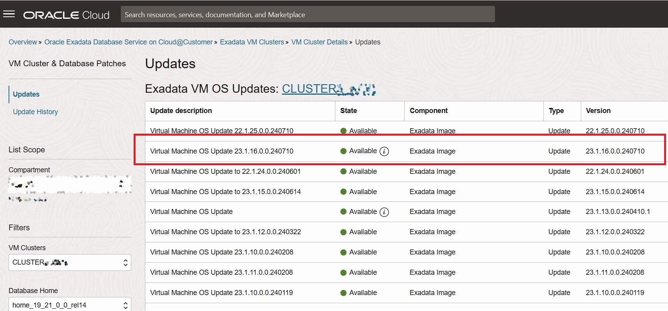Open Update History in the side menu

coord(35,112)
